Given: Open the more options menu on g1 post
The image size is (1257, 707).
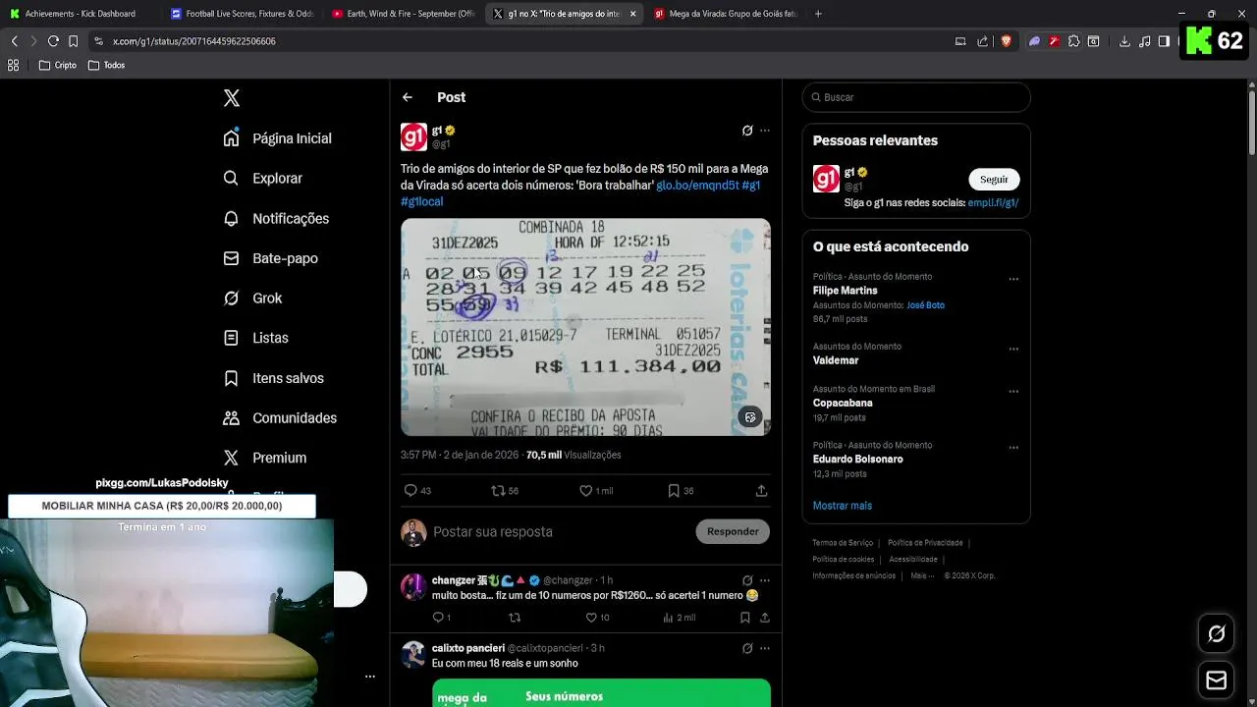Looking at the screenshot, I should (765, 131).
